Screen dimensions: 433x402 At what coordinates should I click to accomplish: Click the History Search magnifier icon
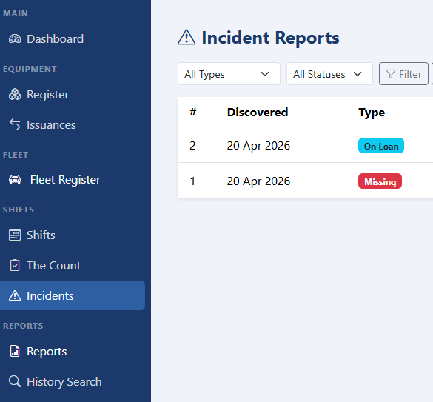pos(15,381)
